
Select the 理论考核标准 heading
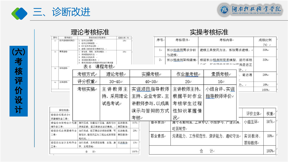90,32
